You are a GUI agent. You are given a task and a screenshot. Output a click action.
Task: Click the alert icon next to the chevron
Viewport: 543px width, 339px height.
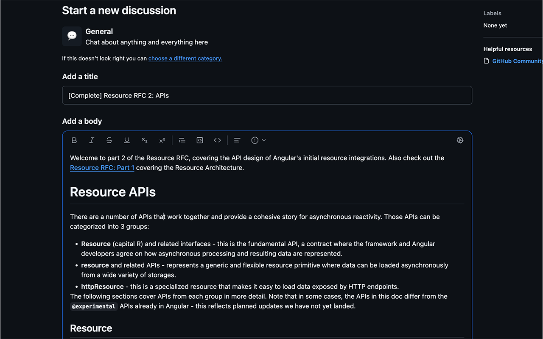pyautogui.click(x=255, y=140)
